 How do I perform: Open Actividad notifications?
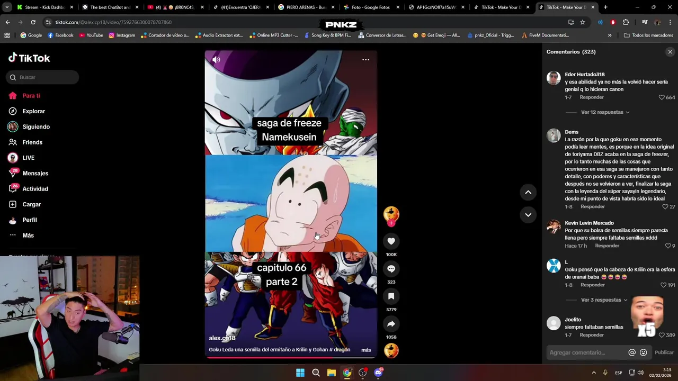tap(35, 189)
